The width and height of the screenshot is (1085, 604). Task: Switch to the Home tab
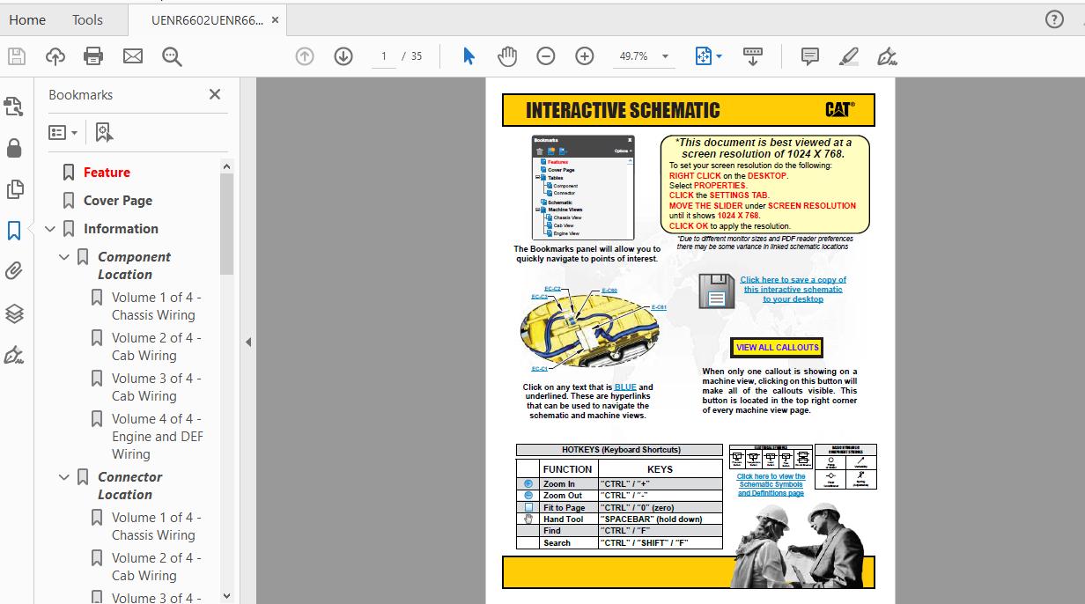(27, 19)
